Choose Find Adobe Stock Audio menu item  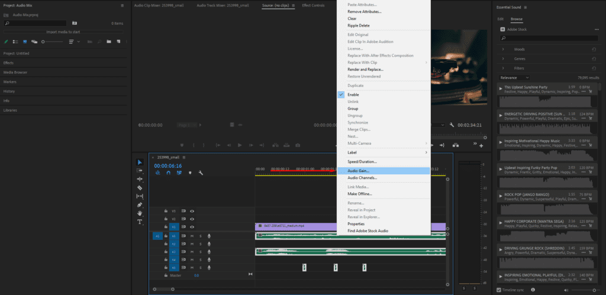click(x=383, y=231)
